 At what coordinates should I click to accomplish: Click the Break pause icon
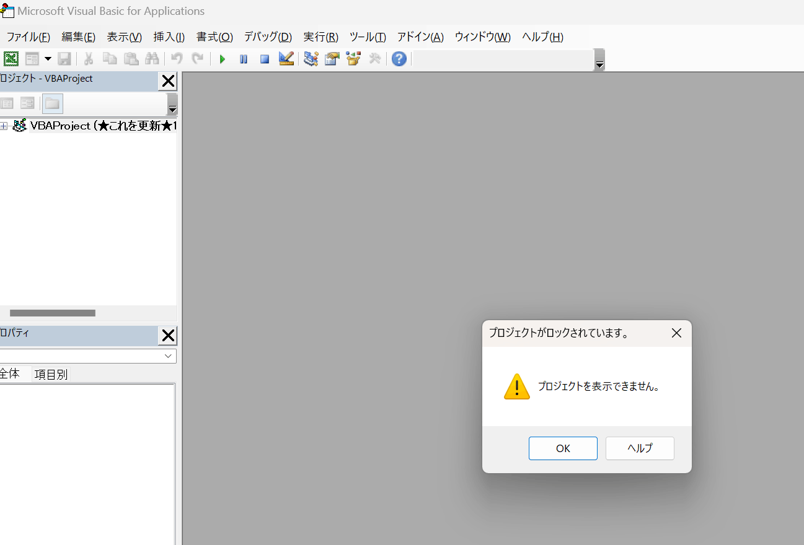(x=244, y=59)
